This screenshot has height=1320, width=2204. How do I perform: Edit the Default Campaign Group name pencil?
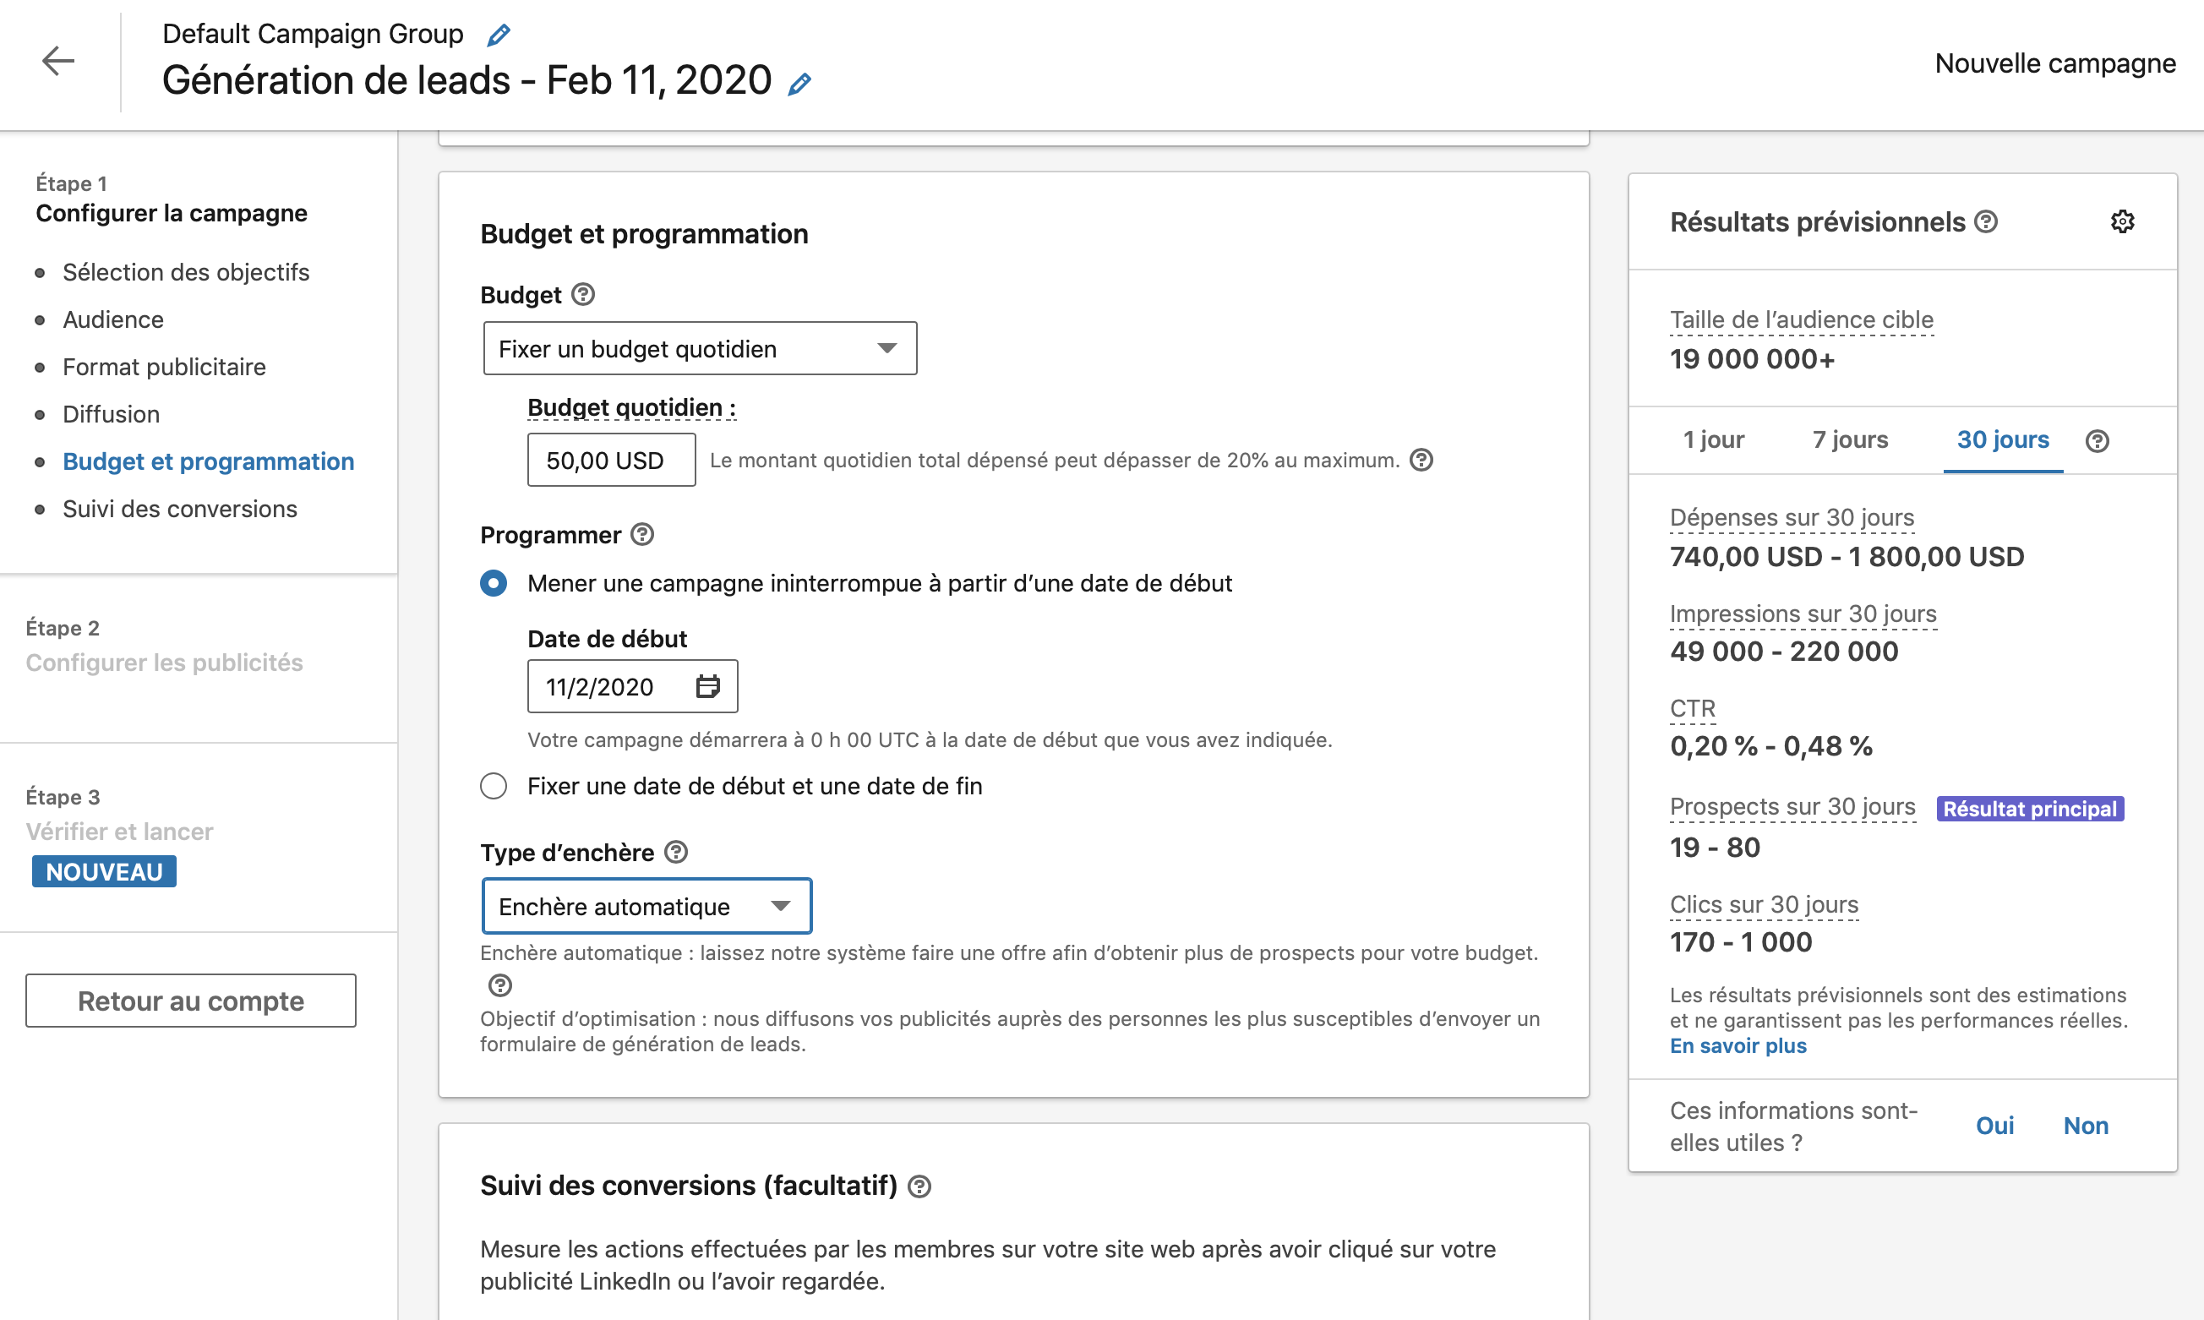coord(499,35)
